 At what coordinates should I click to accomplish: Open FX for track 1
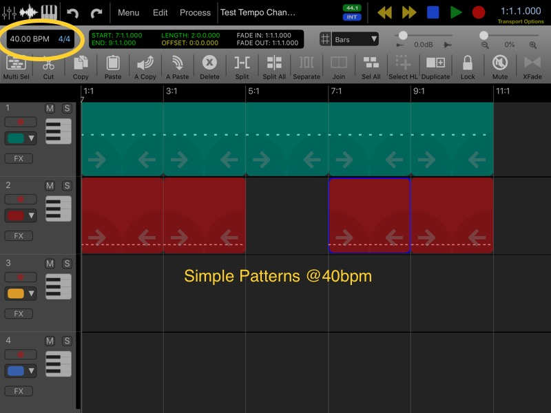pyautogui.click(x=18, y=158)
